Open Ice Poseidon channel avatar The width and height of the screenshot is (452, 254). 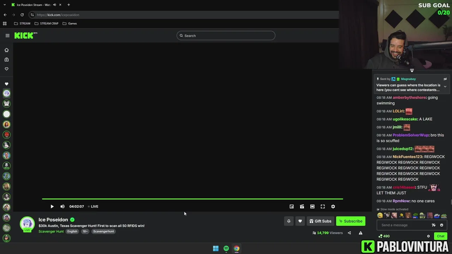(27, 224)
